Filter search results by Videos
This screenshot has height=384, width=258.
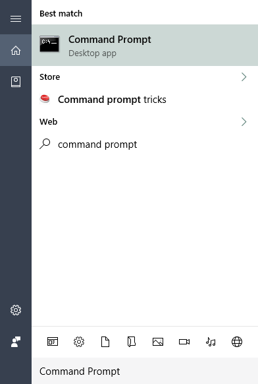point(184,341)
